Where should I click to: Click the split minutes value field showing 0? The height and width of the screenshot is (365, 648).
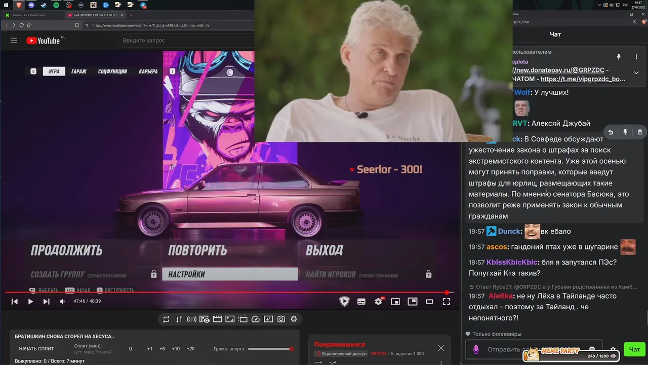[x=131, y=349]
